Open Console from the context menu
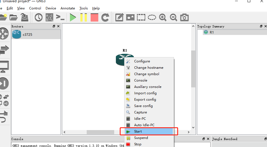 149,80
